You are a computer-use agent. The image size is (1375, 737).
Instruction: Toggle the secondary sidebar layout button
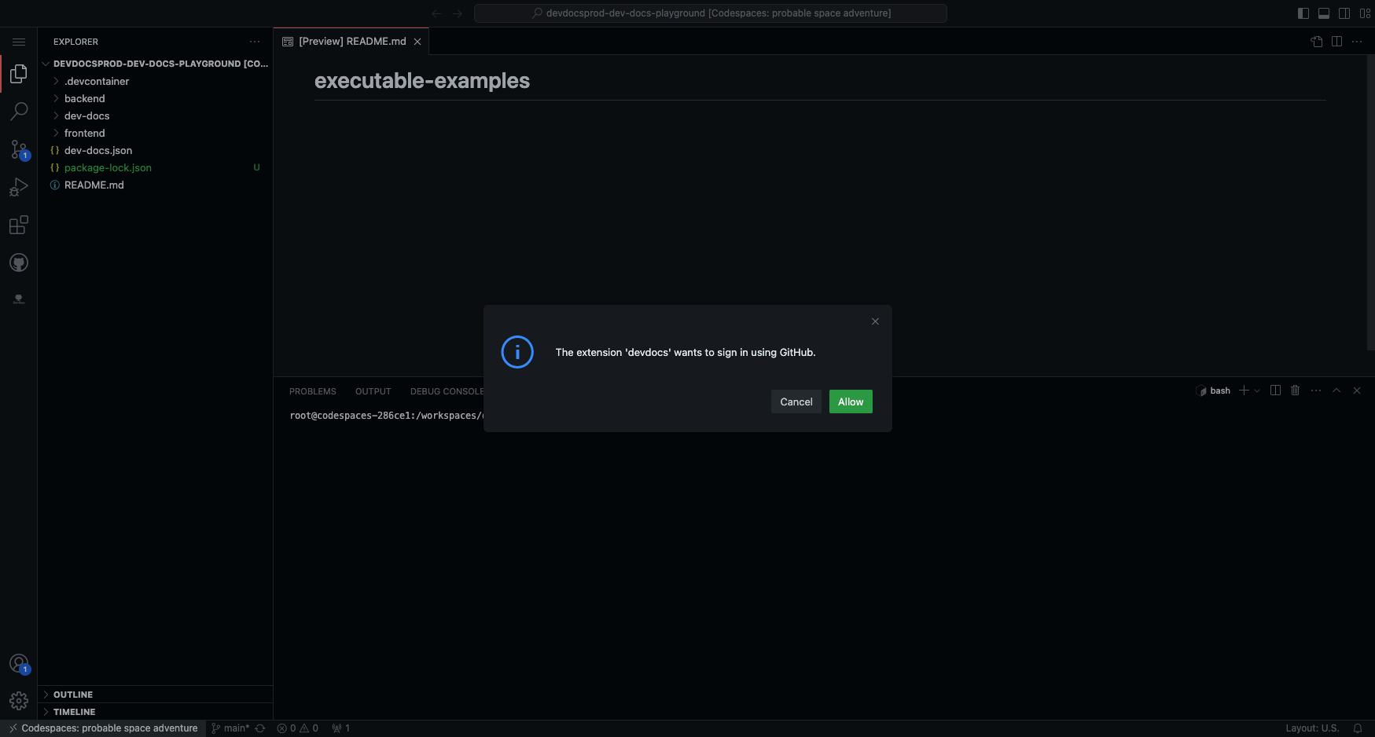click(1344, 13)
